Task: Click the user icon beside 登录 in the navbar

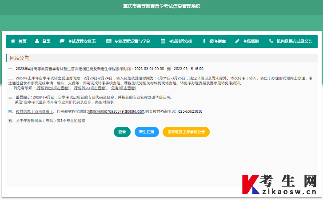Action: 37,41
